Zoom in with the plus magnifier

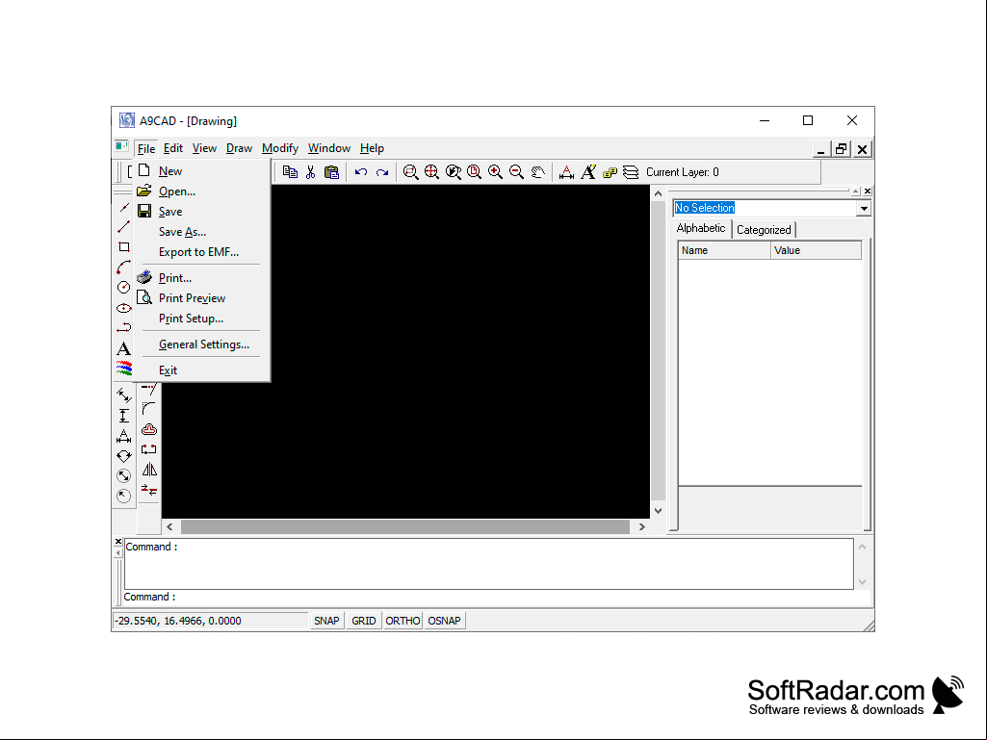click(495, 172)
